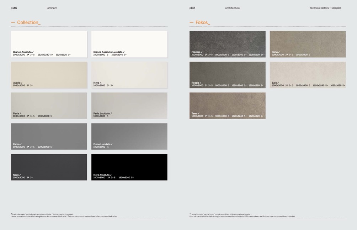Click the Architectural header text
The height and width of the screenshot is (230, 357).
pos(233,8)
